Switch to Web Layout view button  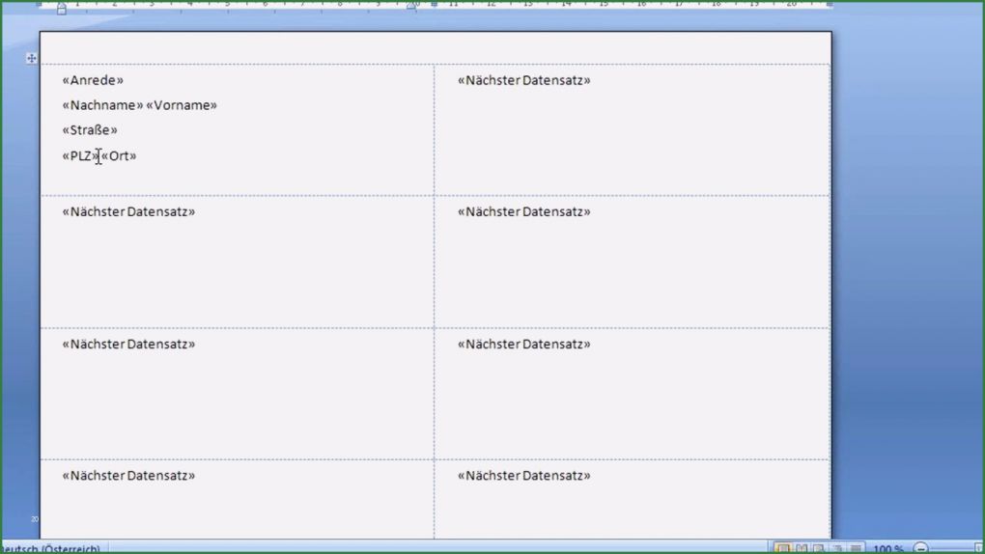(819, 549)
